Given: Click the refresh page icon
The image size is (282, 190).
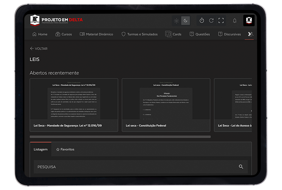Looking at the screenshot, I should pos(211,20).
